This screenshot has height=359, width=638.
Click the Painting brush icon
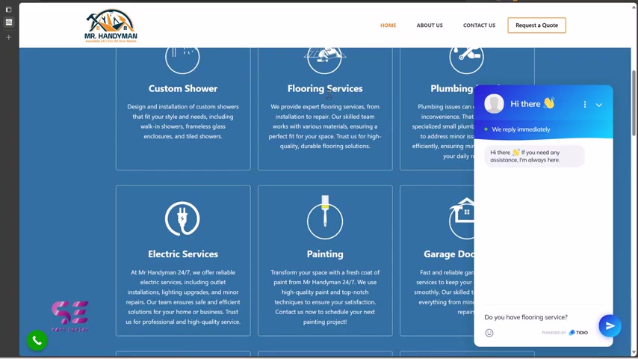tap(325, 217)
